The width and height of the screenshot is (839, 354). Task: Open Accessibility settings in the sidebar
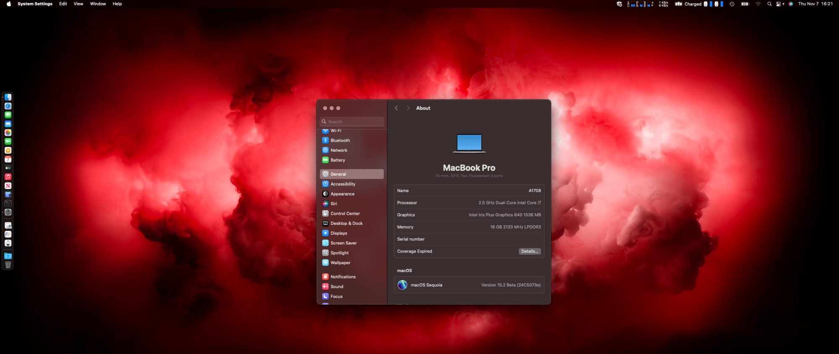pos(352,184)
